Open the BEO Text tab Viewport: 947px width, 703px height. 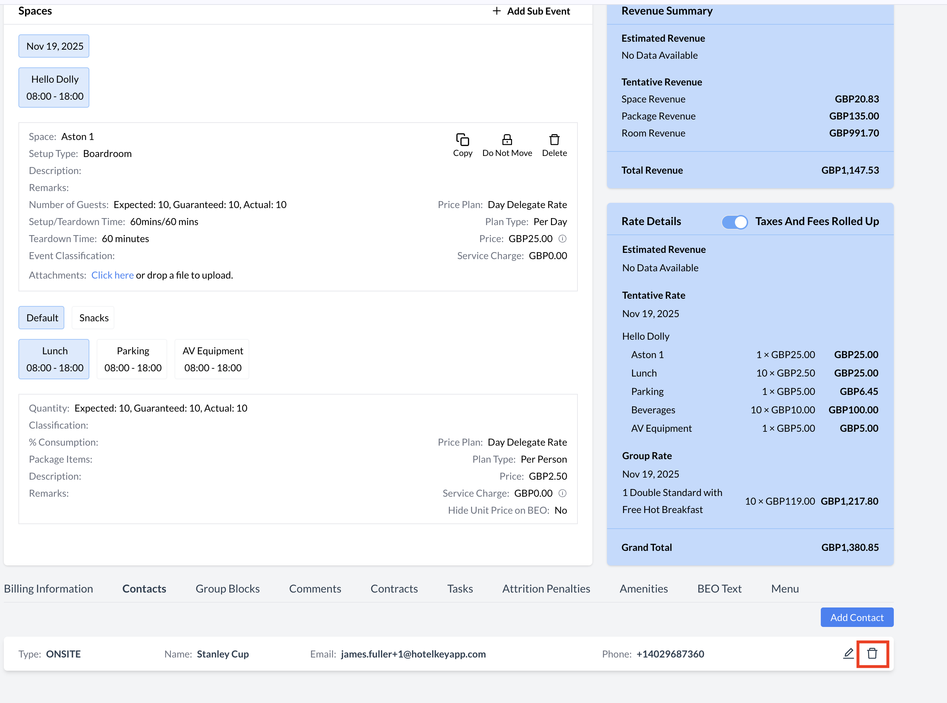coord(719,588)
